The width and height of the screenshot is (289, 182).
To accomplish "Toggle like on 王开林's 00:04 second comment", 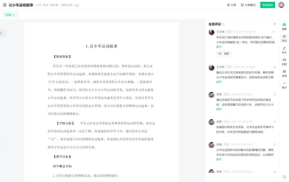I will 275,67.
